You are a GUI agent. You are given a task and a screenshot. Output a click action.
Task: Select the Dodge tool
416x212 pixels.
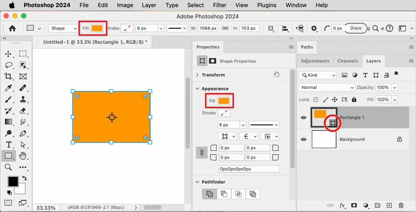[x=8, y=133]
